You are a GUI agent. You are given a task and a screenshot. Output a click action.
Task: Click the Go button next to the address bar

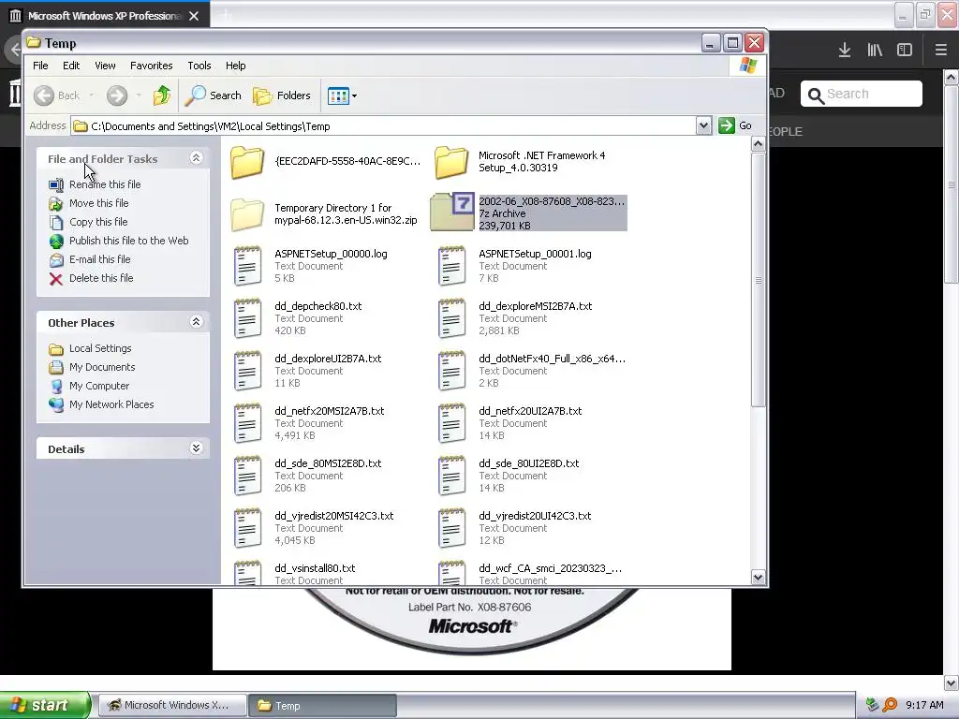click(x=735, y=126)
